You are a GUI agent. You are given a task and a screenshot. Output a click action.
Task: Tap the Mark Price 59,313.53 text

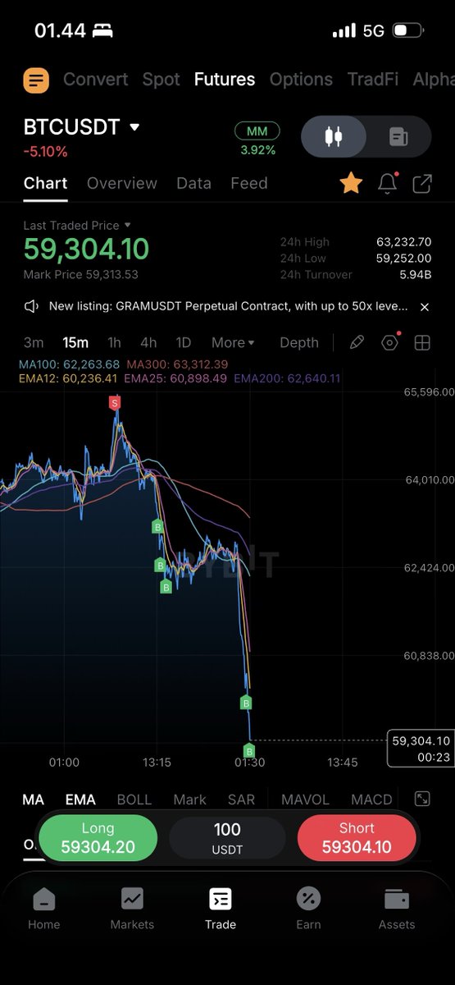coord(80,274)
